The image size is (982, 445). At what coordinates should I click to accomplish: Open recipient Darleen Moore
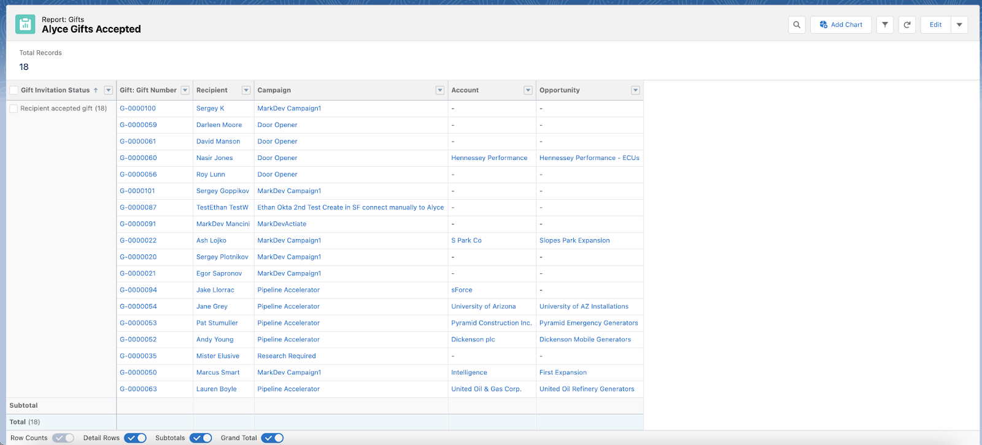click(x=219, y=125)
